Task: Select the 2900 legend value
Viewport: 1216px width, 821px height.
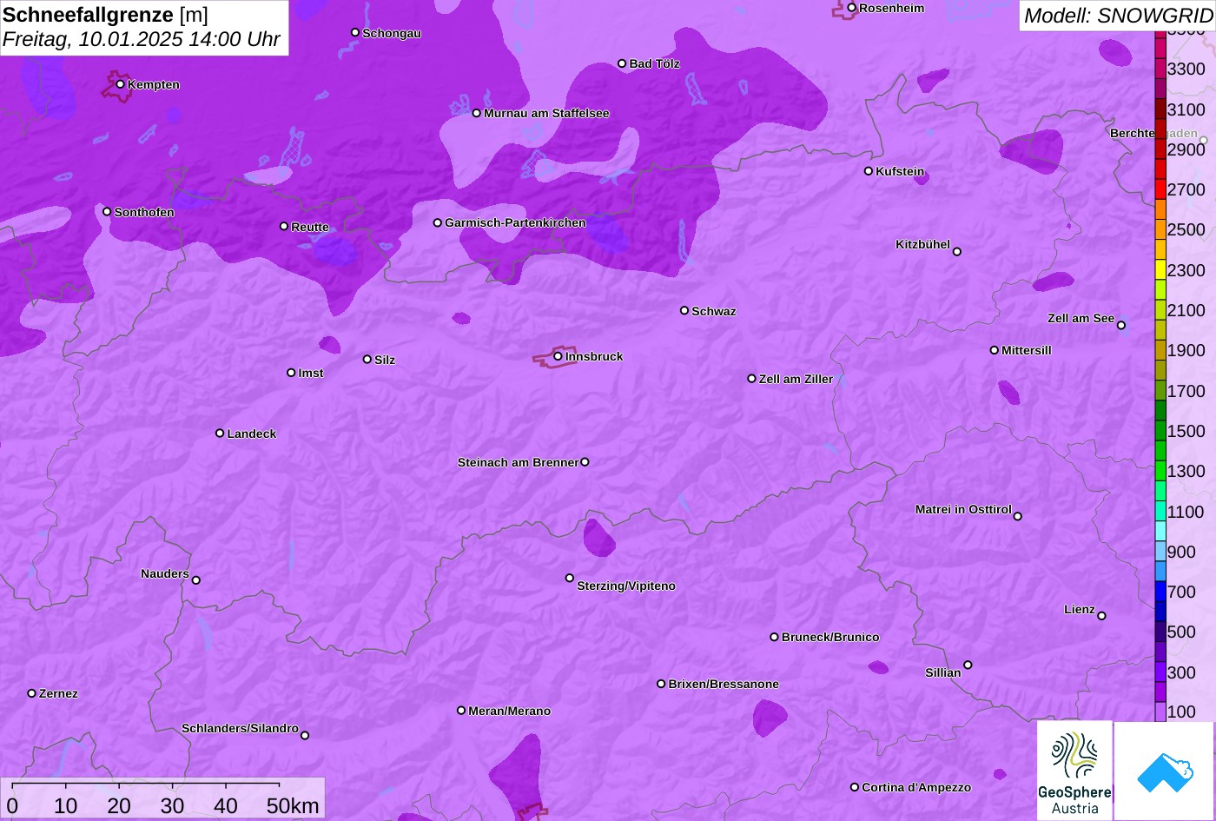Action: pos(1186,149)
